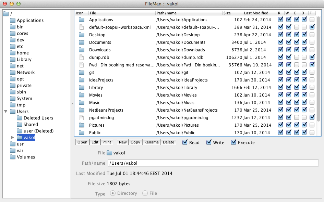The image size is (324, 202).
Task: Click the IdeaProjects folder icon
Action: [82, 80]
